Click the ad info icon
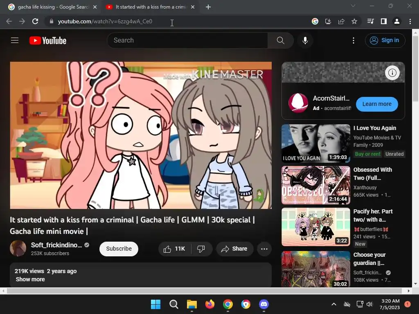The image size is (419, 314). pyautogui.click(x=392, y=73)
